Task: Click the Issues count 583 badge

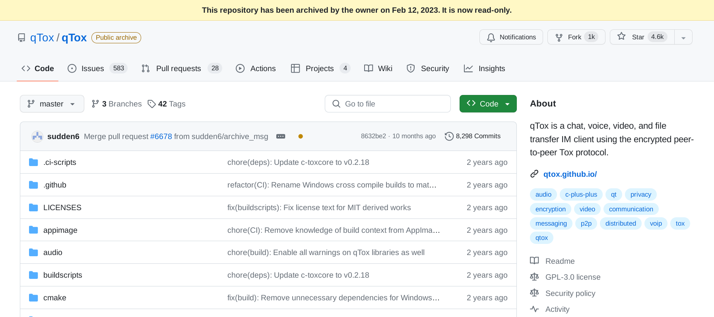Action: [118, 68]
